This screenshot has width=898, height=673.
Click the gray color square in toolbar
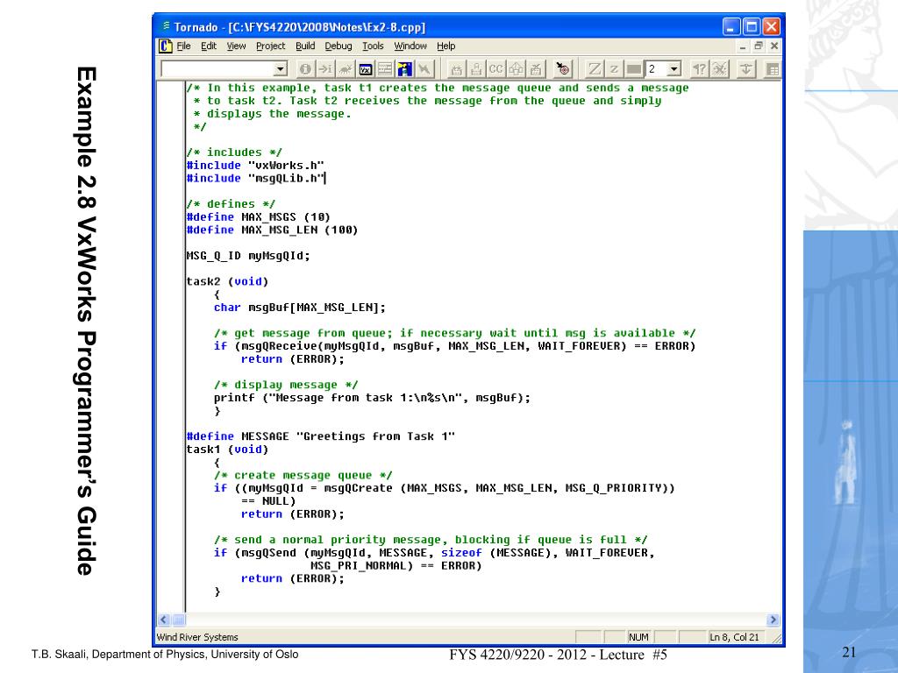point(634,69)
